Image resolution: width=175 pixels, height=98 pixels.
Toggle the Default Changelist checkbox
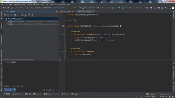coord(6,19)
